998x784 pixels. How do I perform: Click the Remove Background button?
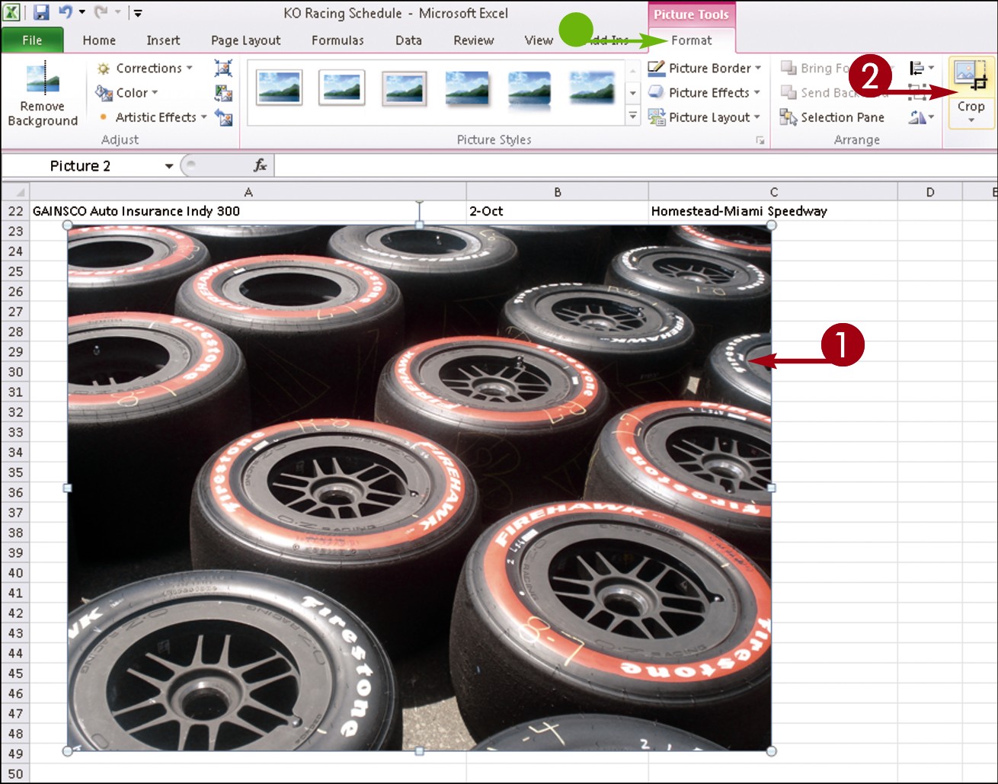pyautogui.click(x=43, y=95)
